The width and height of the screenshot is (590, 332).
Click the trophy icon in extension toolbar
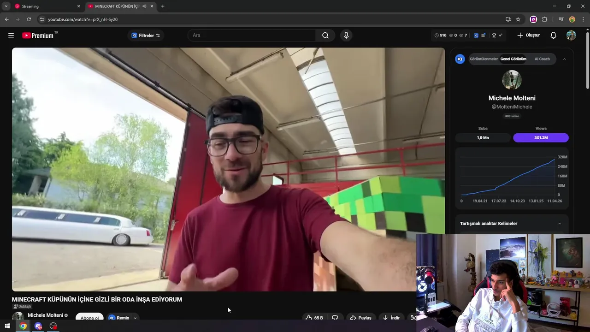pos(494,36)
